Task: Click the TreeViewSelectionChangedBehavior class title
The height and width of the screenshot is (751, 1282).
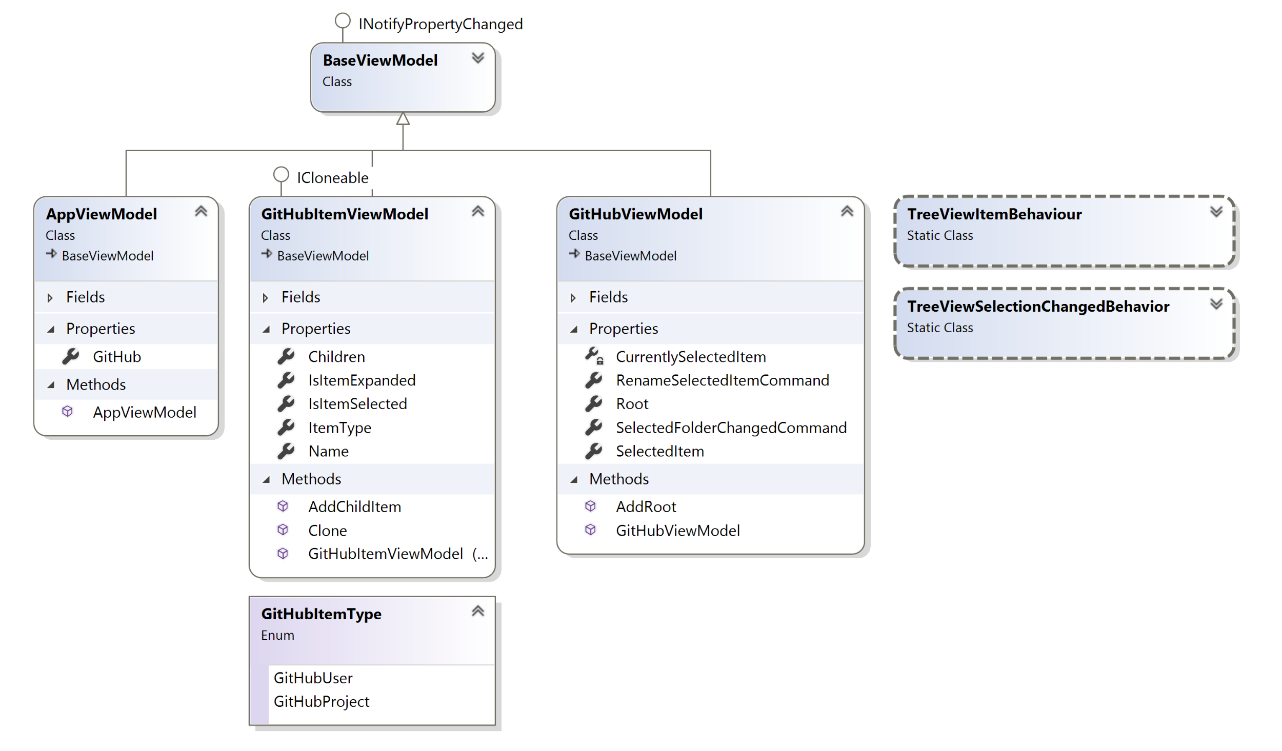Action: 1038,307
